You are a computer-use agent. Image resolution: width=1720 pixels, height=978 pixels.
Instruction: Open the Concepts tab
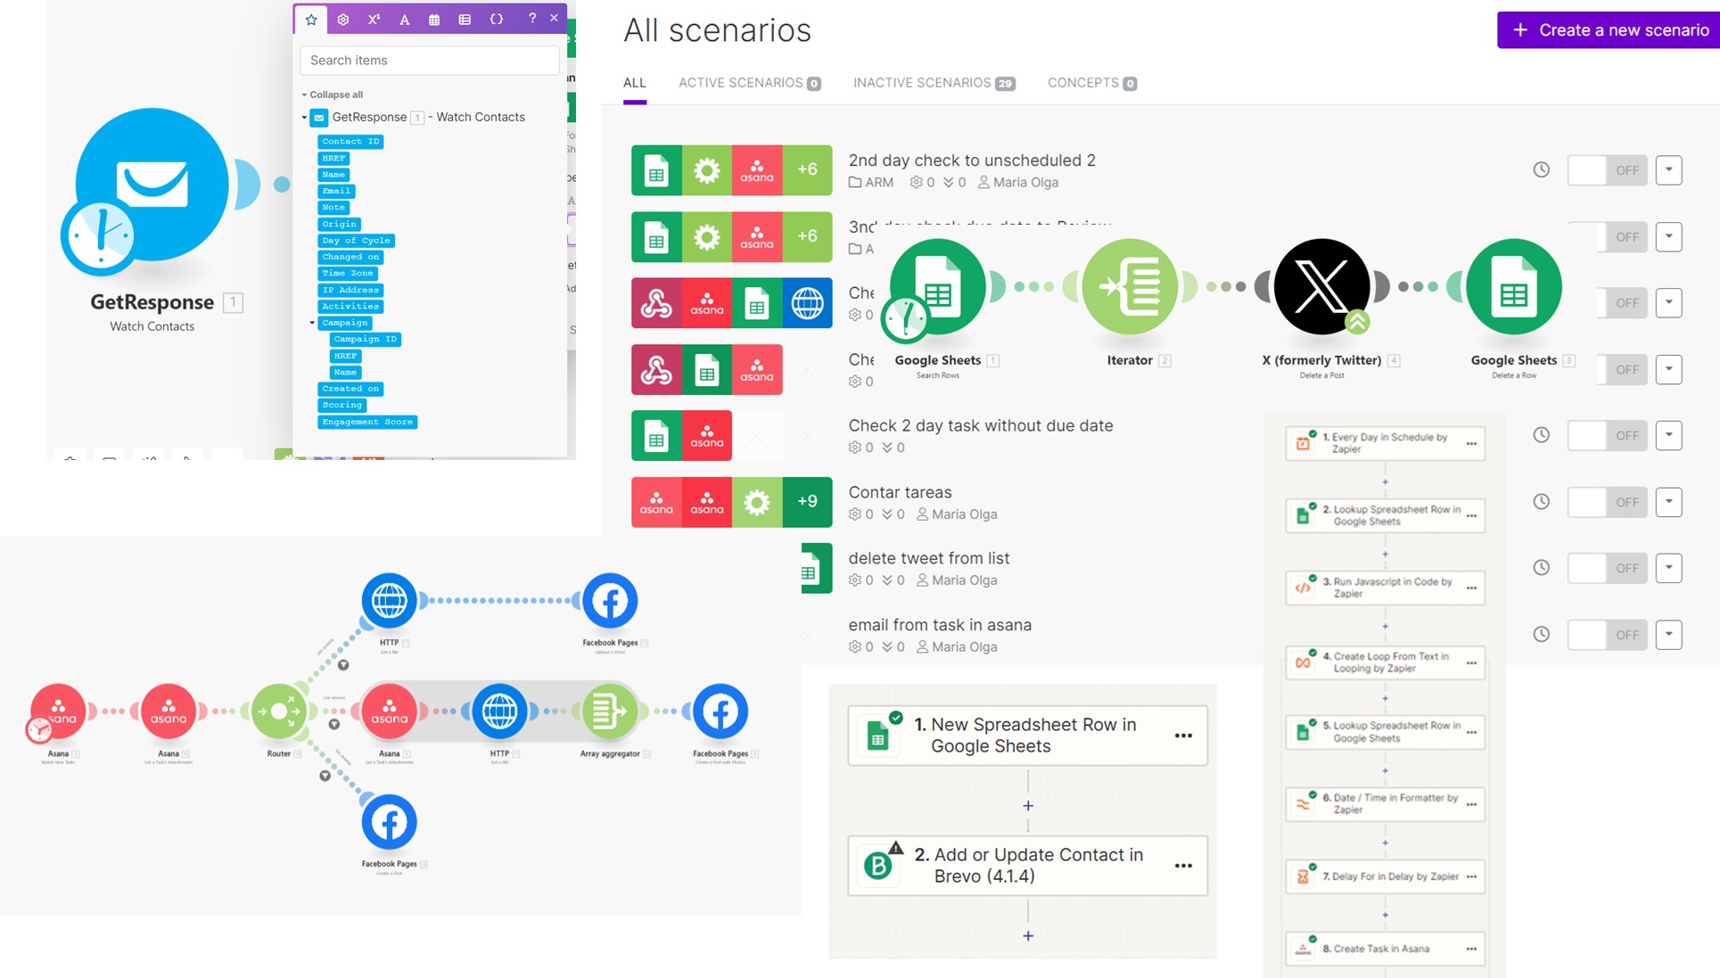(x=1090, y=83)
